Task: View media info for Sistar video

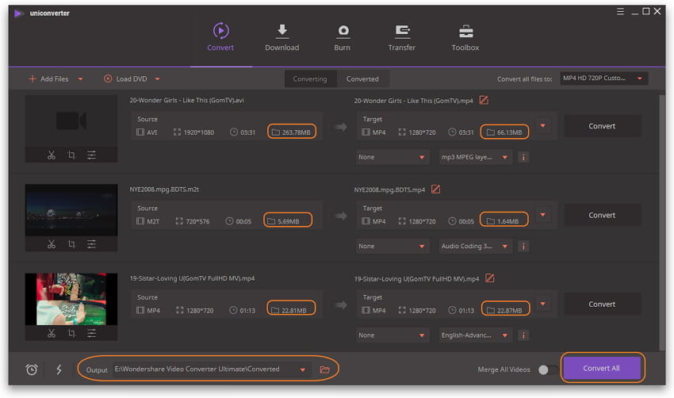Action: pos(523,335)
